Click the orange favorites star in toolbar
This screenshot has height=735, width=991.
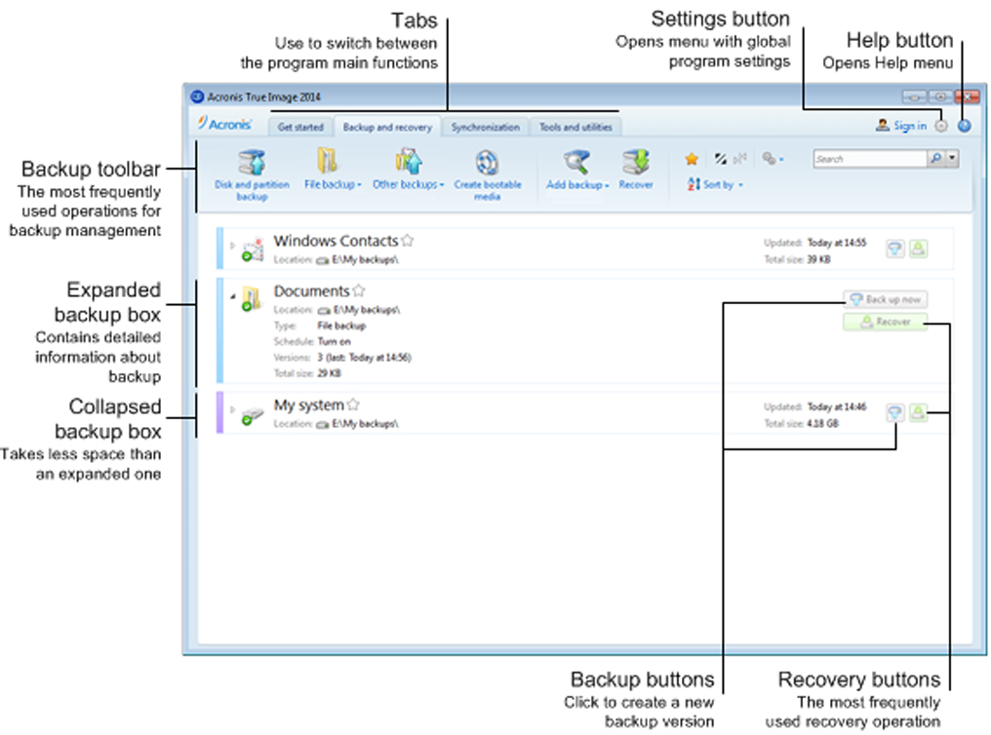[692, 158]
